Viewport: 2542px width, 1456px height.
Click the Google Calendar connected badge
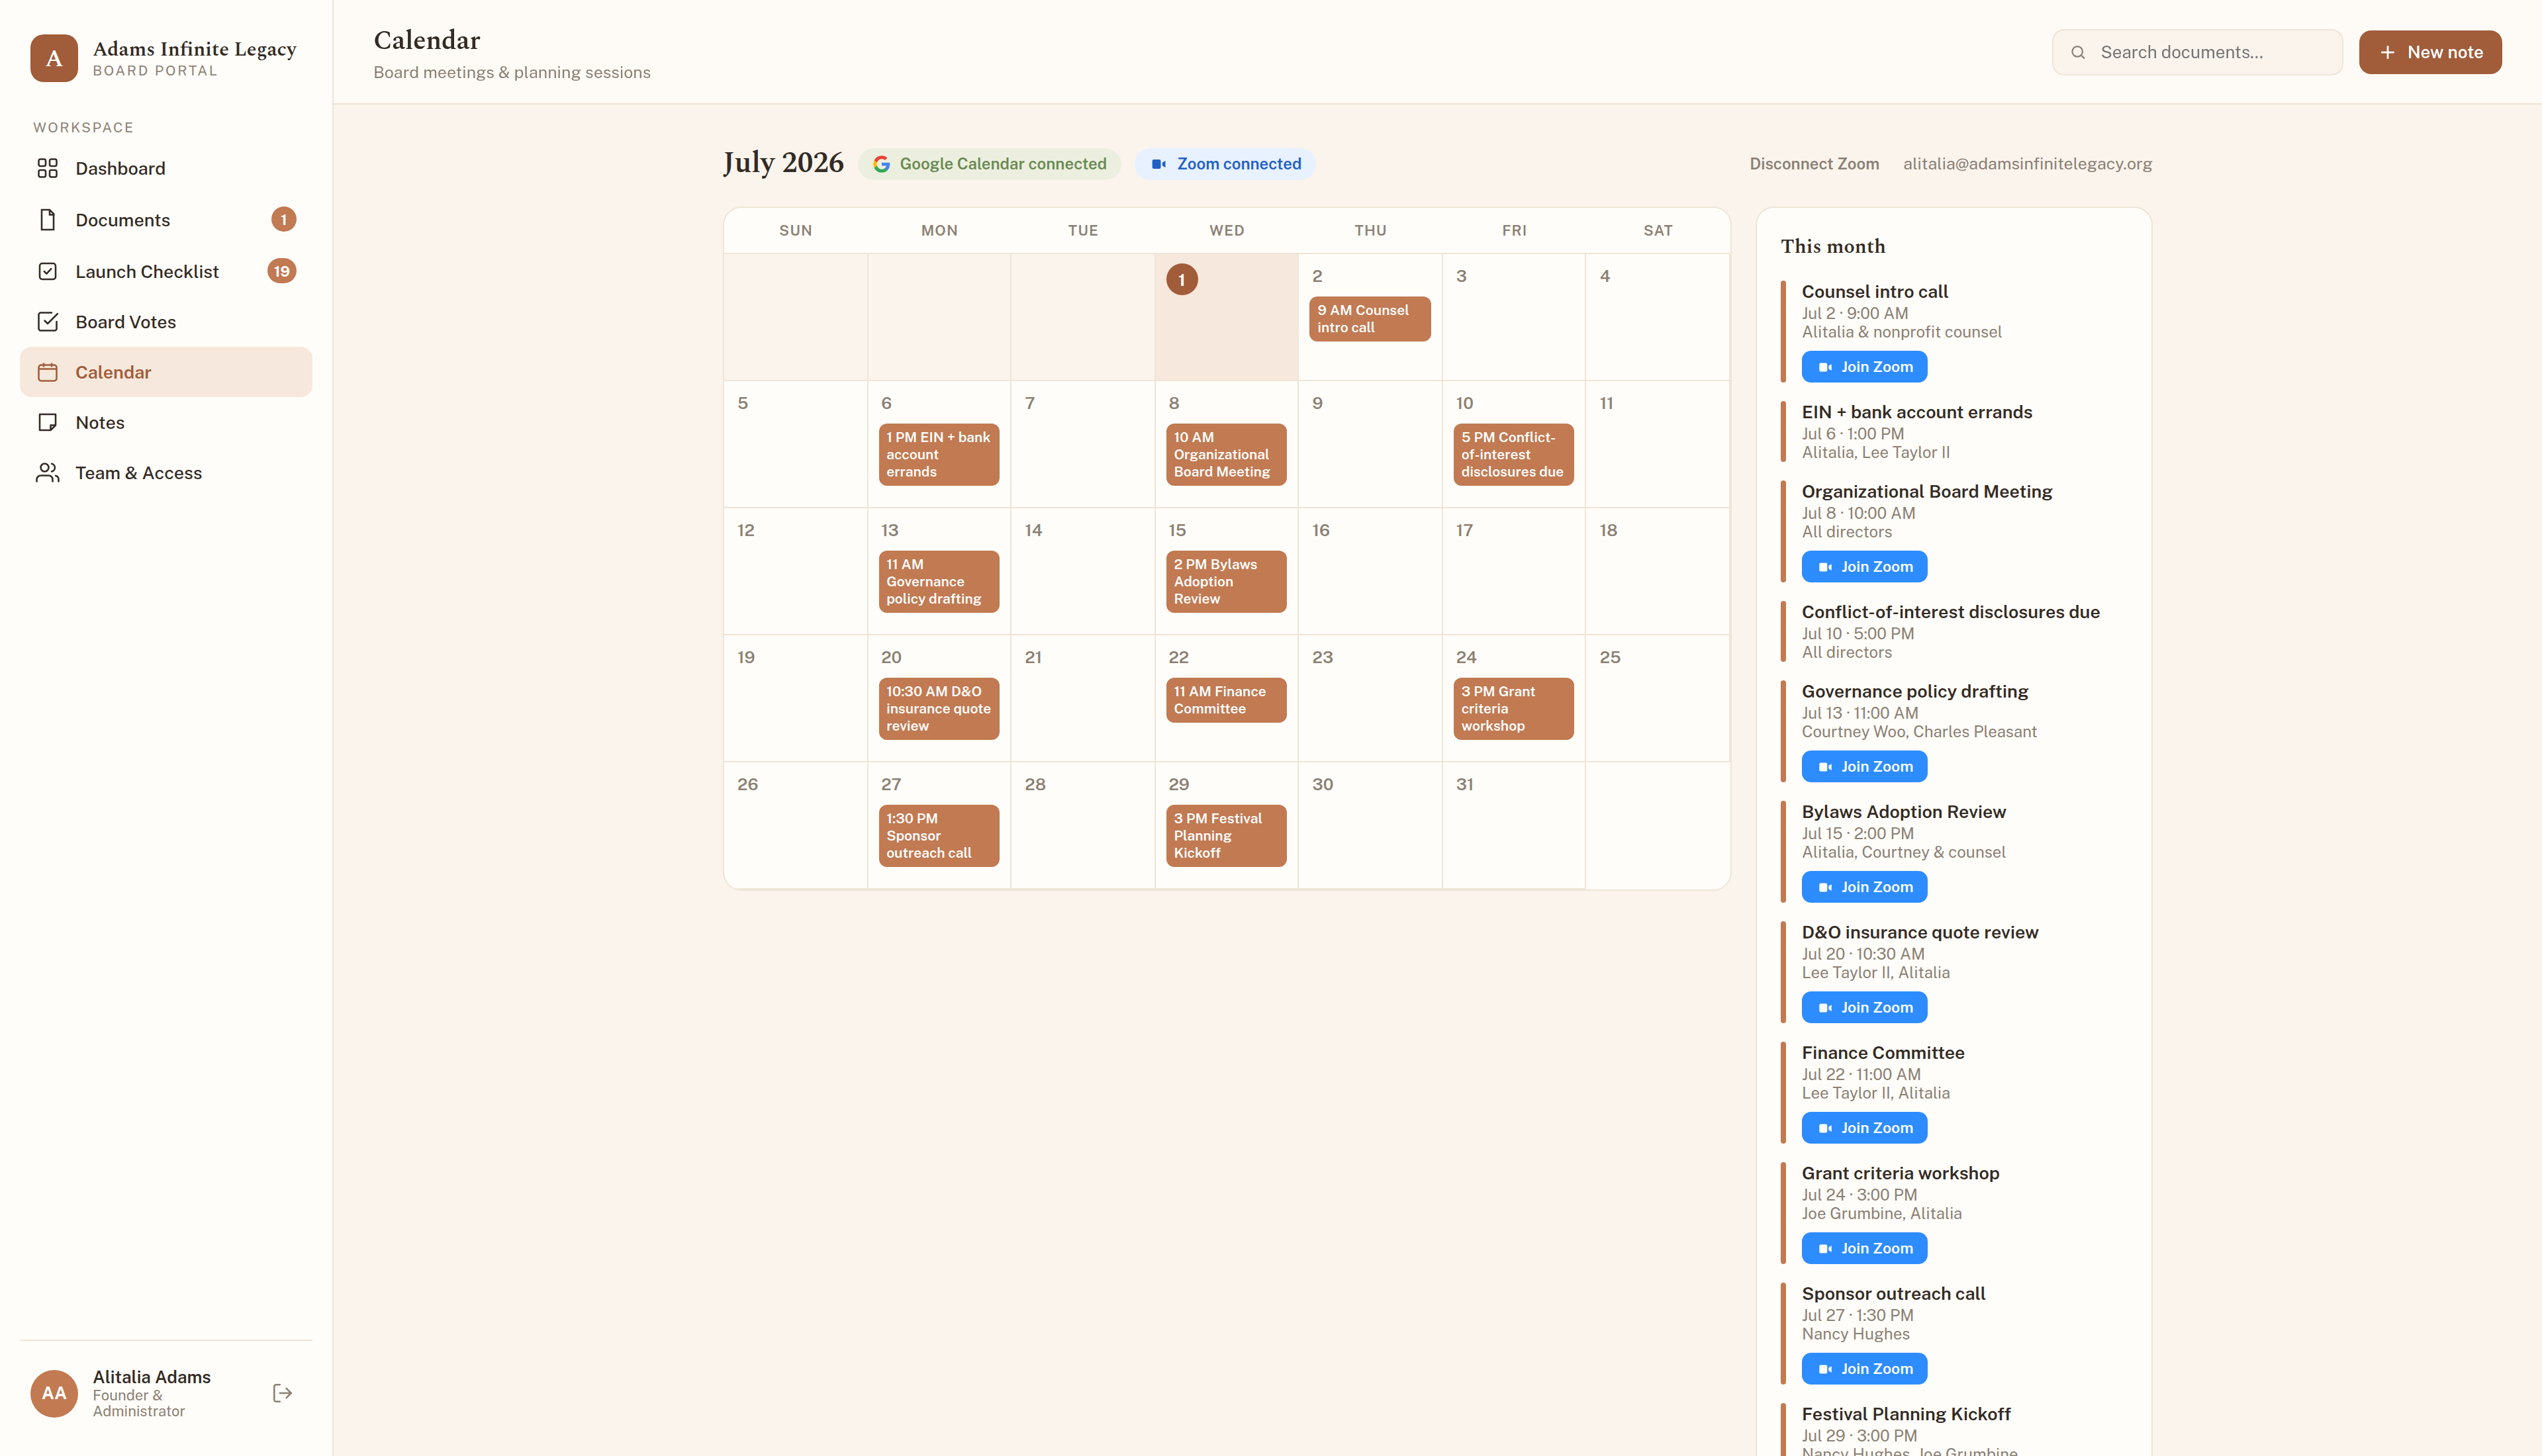tap(989, 164)
